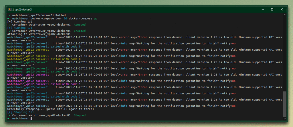Image resolution: width=293 pixels, height=127 pixels.
Task: Click the scrollbar down arrow
Action: (284, 118)
